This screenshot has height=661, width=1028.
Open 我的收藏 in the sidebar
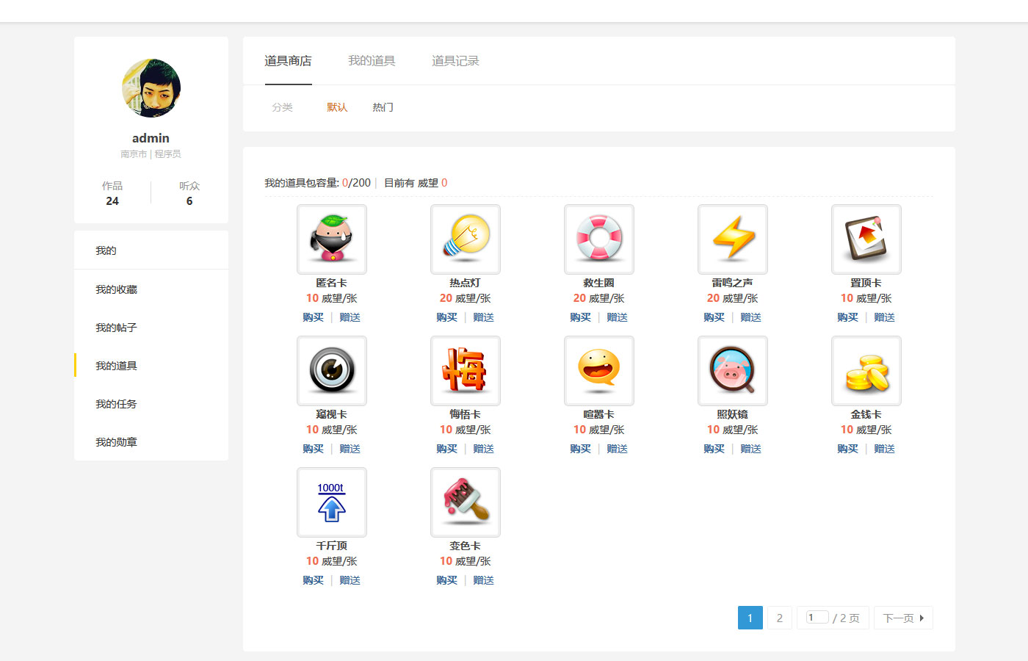pyautogui.click(x=116, y=289)
